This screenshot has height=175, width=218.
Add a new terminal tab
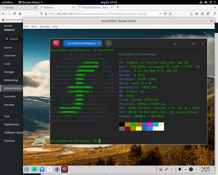(x=108, y=44)
